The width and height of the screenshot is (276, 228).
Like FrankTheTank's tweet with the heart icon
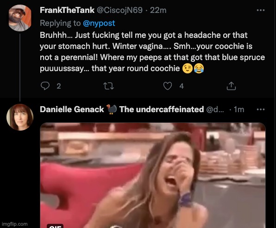point(168,86)
